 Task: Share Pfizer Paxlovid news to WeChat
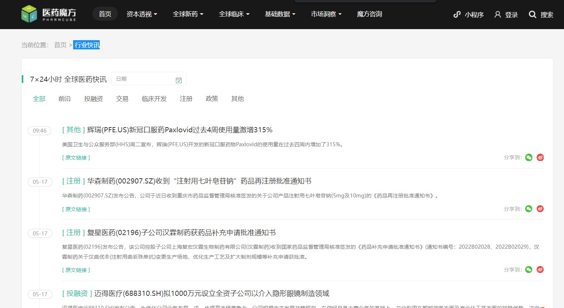pos(529,158)
